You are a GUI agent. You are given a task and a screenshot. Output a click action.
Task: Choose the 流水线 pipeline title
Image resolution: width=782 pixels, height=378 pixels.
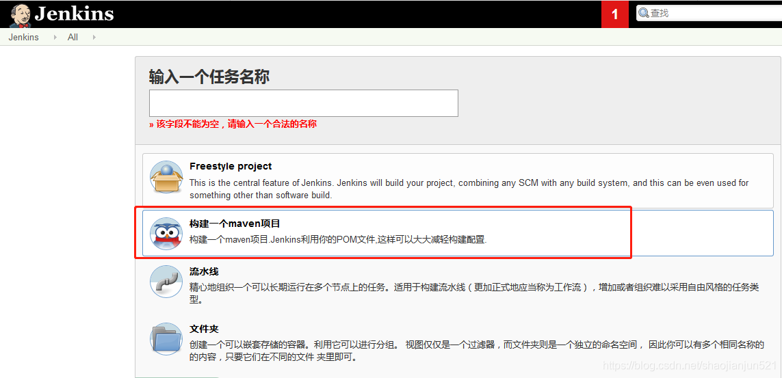(x=204, y=272)
